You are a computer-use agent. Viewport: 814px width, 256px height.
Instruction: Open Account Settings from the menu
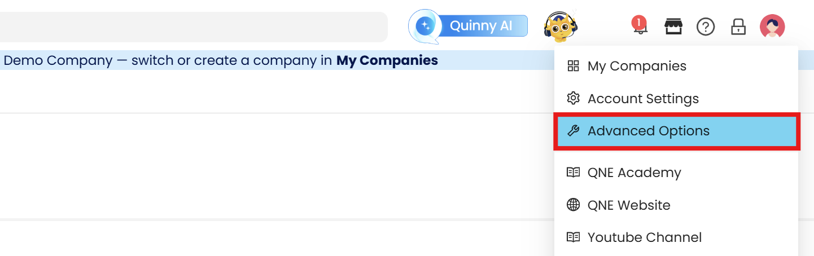643,99
